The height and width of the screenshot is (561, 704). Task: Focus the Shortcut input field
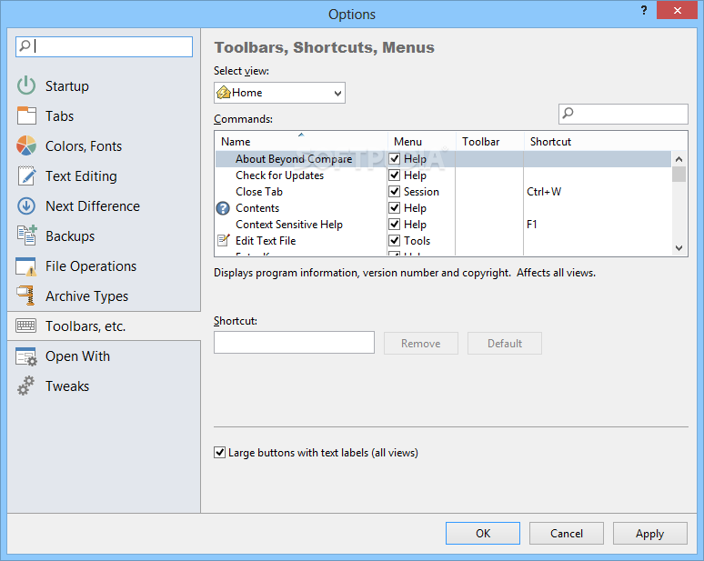click(x=294, y=343)
